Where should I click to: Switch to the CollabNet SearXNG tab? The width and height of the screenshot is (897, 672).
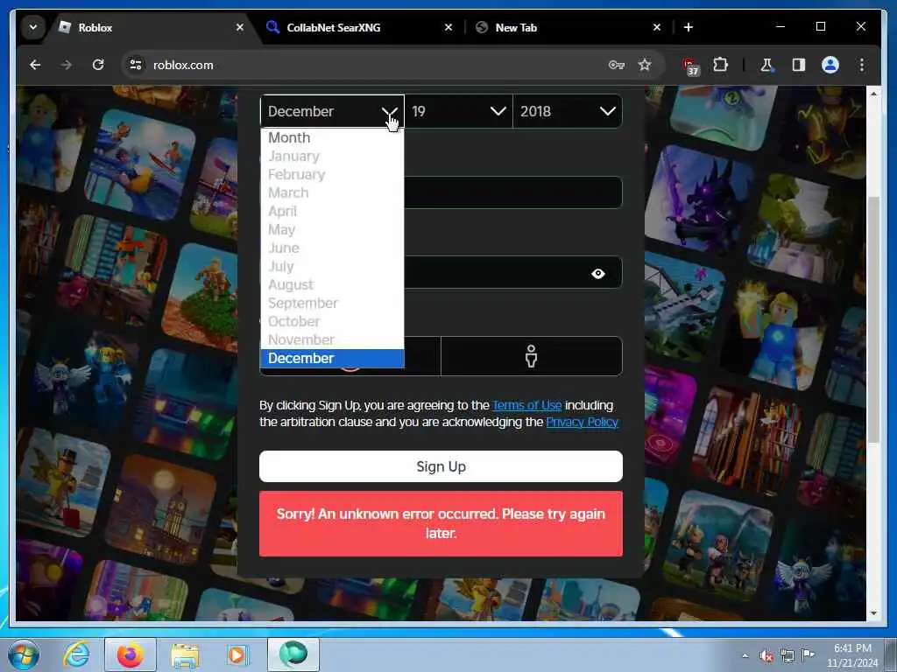[360, 27]
